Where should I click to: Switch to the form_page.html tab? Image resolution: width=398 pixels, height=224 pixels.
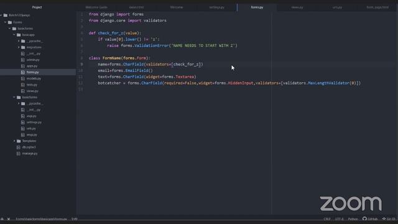(x=377, y=7)
